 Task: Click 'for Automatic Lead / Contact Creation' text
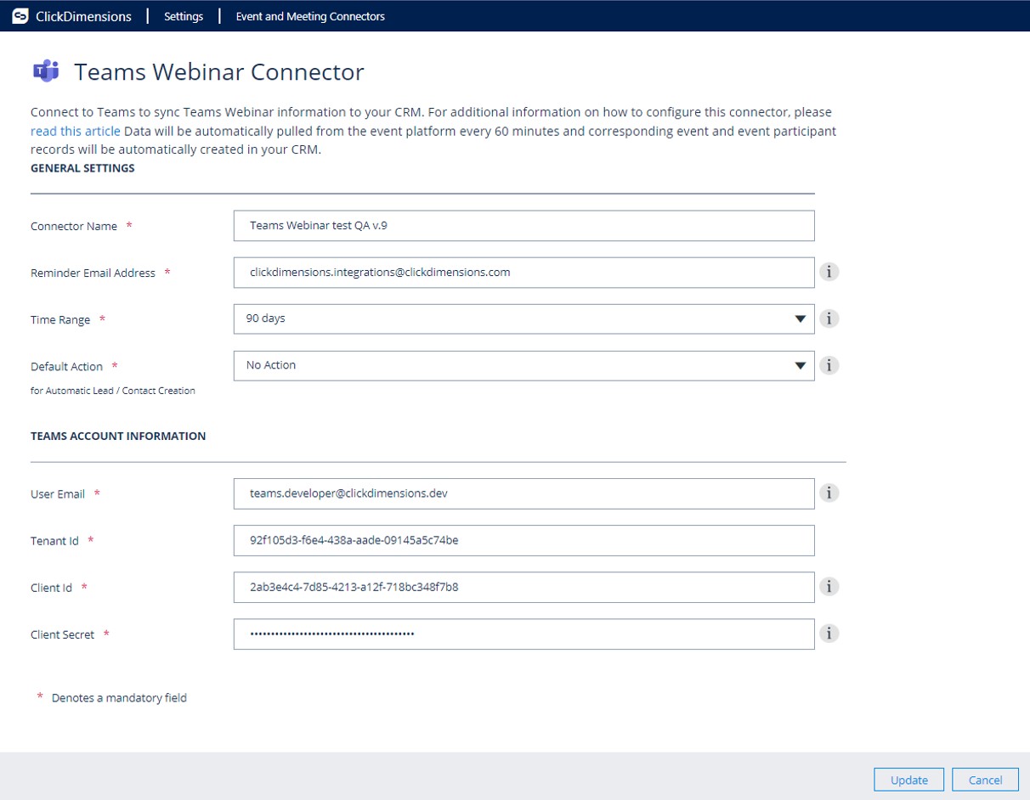point(113,391)
